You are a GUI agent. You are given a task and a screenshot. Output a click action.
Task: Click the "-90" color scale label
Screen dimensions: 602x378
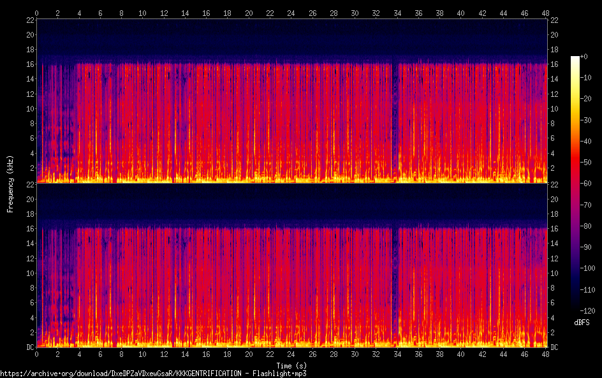tap(586, 247)
